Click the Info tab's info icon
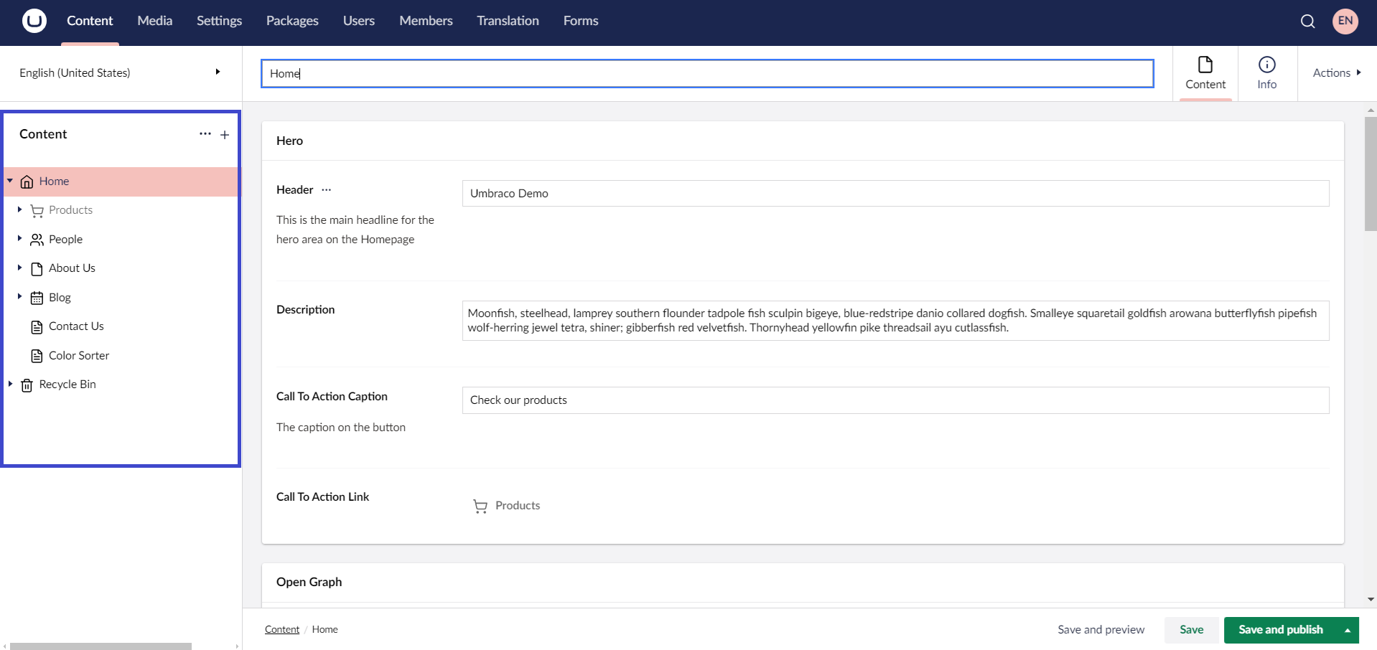Screen dimensions: 1377x650 pos(1266,63)
